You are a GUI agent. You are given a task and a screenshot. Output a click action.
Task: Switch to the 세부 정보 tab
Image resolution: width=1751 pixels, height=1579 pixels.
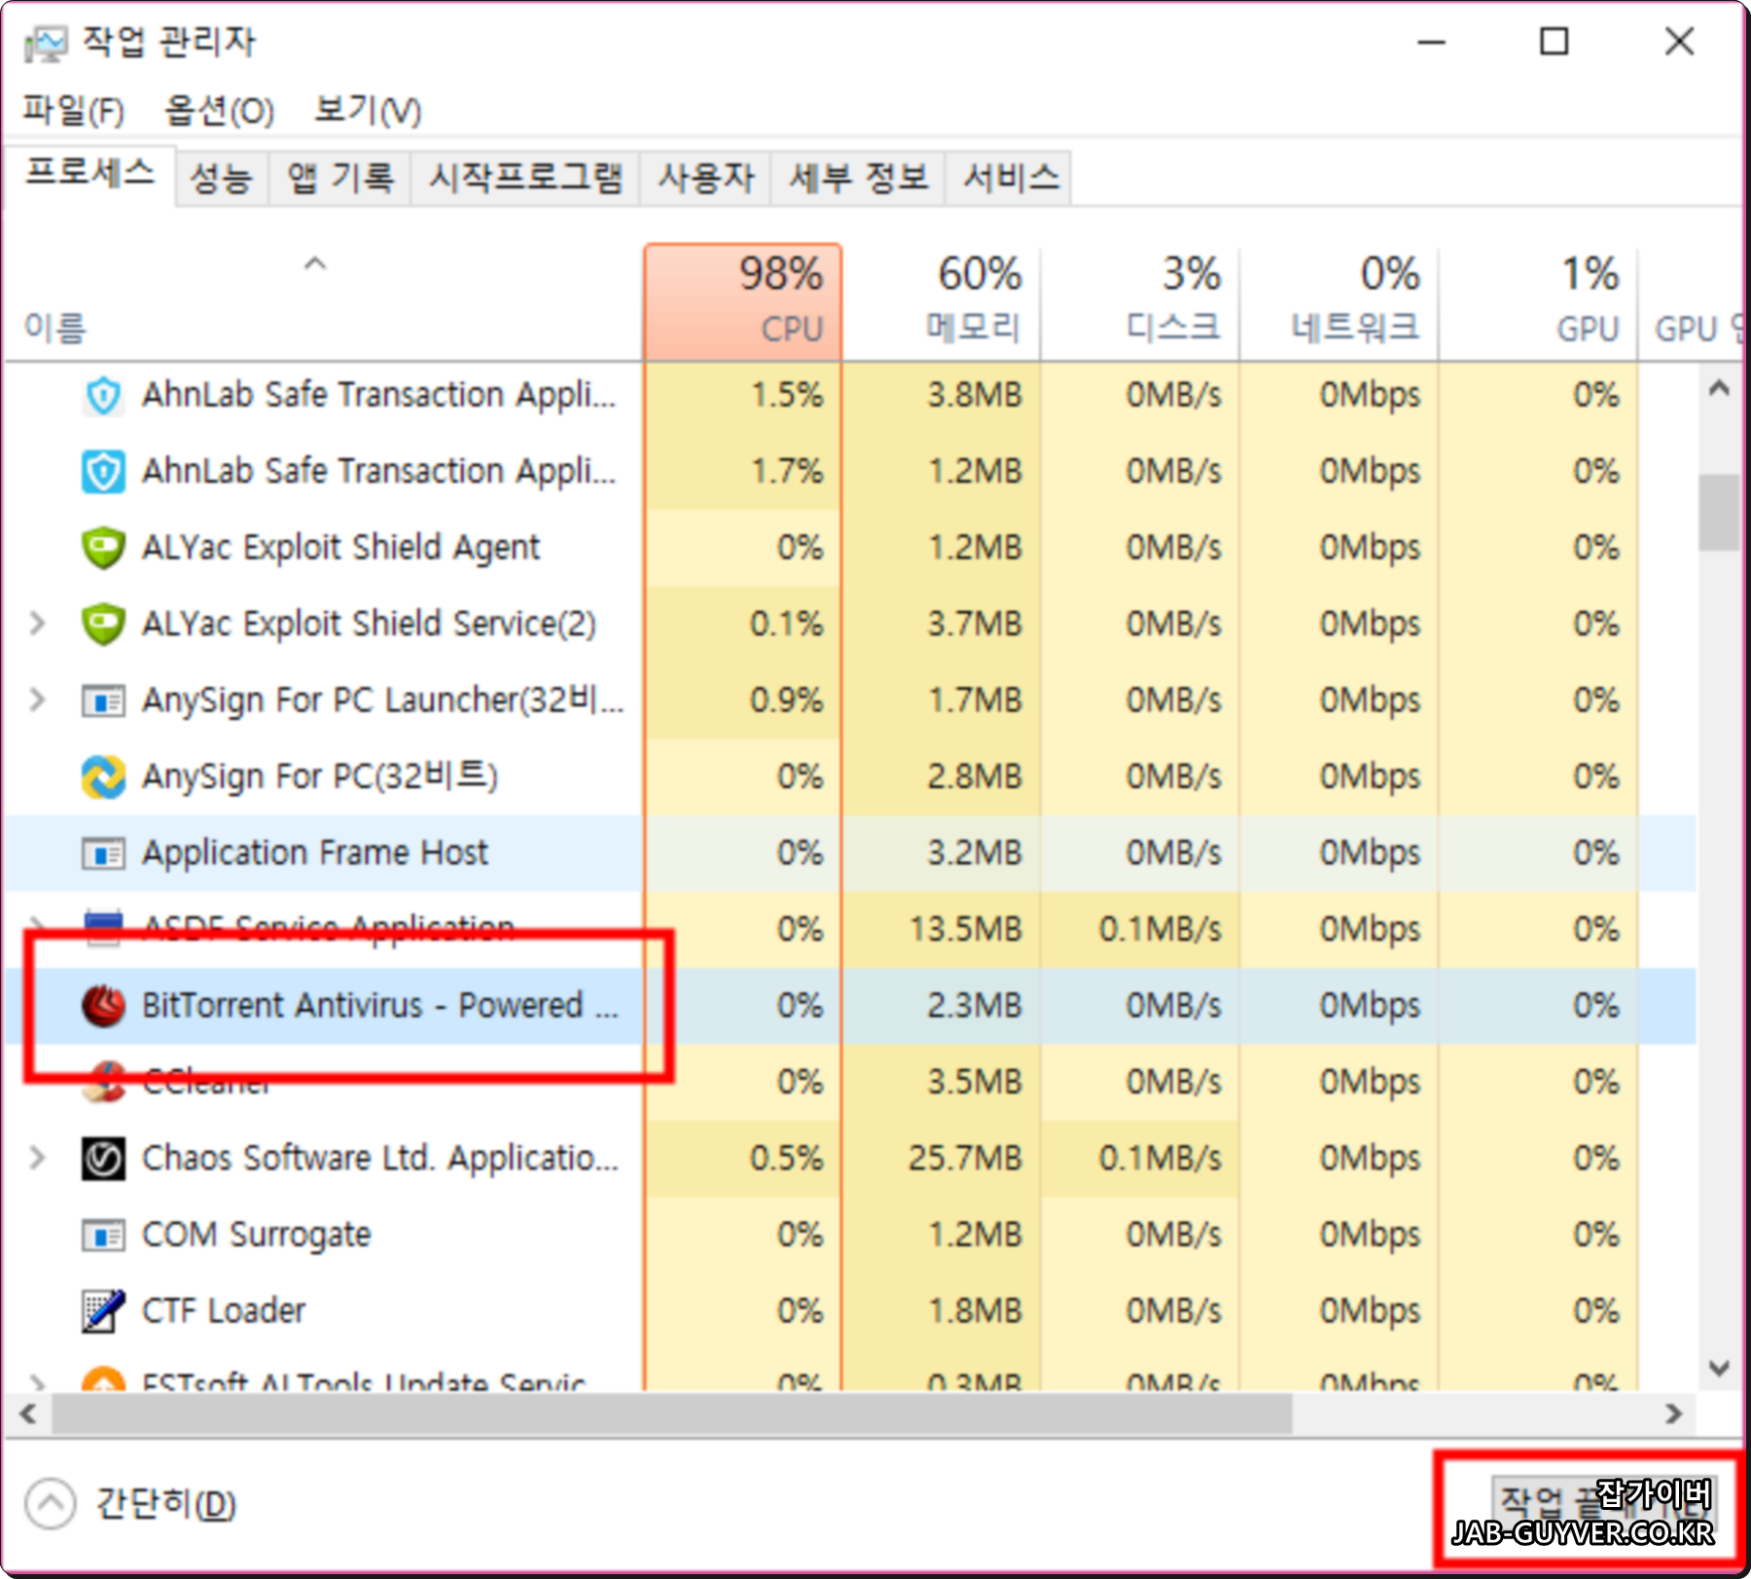(x=858, y=178)
